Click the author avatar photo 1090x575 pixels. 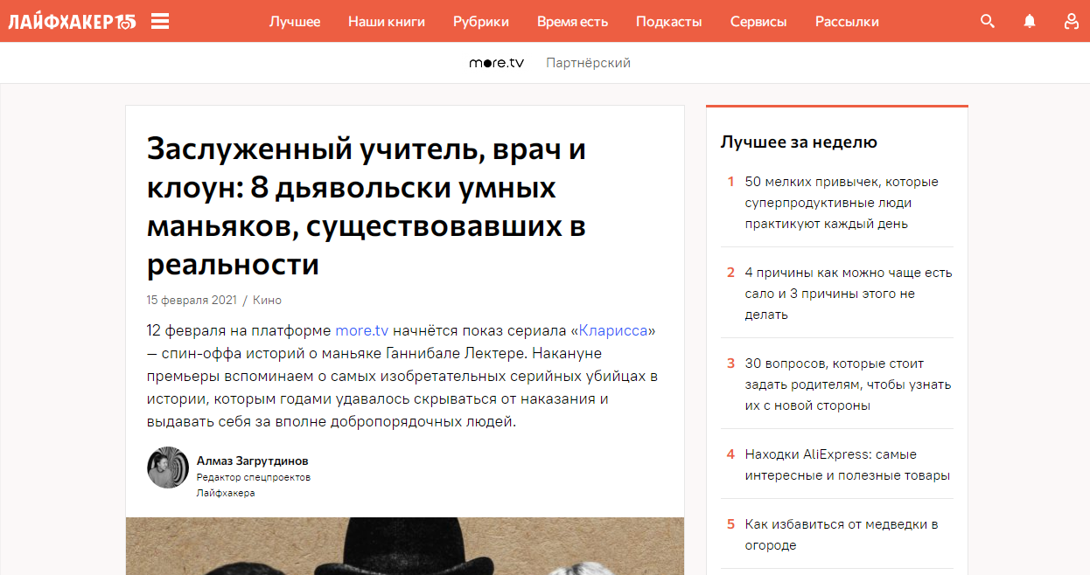[x=168, y=468]
